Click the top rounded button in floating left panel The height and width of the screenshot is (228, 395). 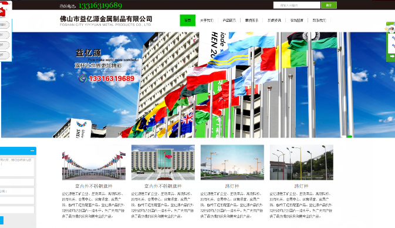[4, 25]
